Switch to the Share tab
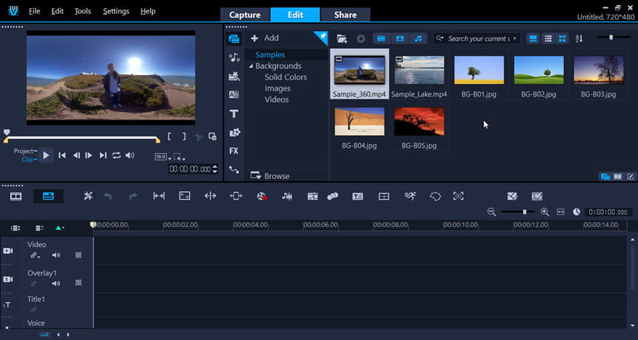 (346, 15)
